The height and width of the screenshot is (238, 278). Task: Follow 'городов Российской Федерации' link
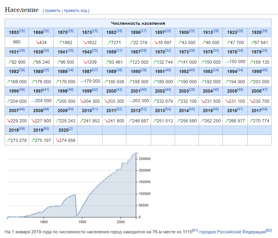coord(232,232)
